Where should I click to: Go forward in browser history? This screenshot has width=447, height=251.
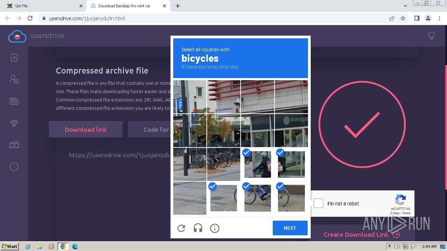pos(19,18)
